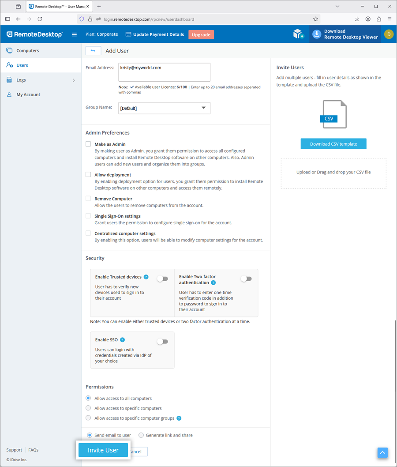
Task: Open the Firefox list all tabs dropdown
Action: (x=337, y=7)
